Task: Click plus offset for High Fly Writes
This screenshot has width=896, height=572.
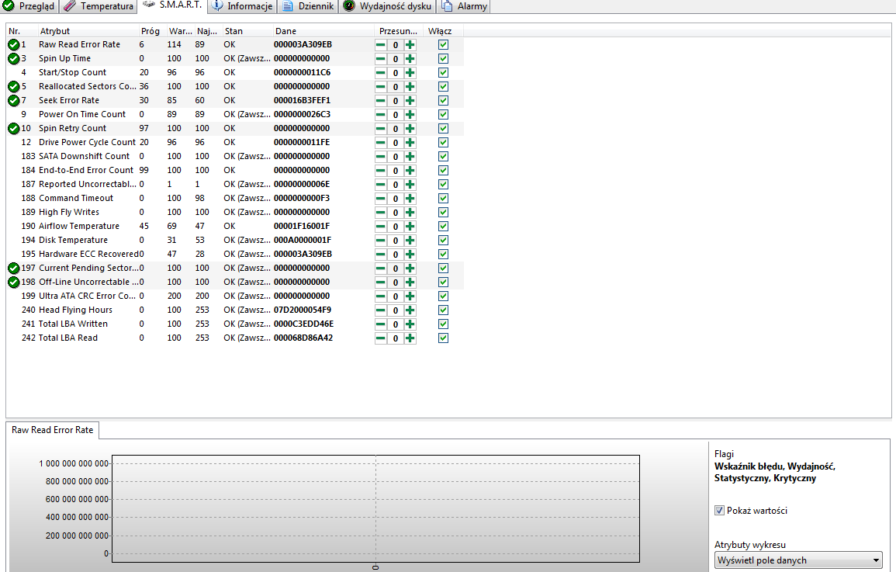Action: pos(410,213)
